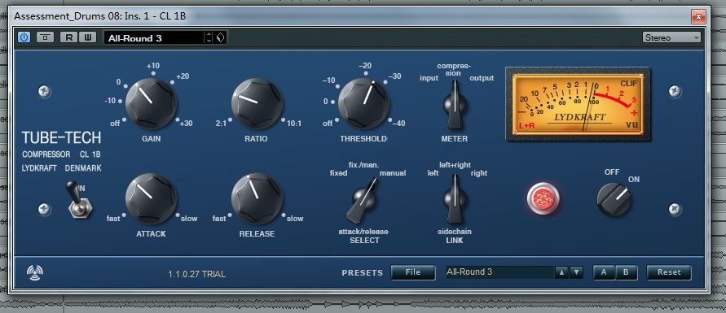Click the All-Round 3 preset name field at the bottom
The height and width of the screenshot is (313, 726).
click(499, 272)
